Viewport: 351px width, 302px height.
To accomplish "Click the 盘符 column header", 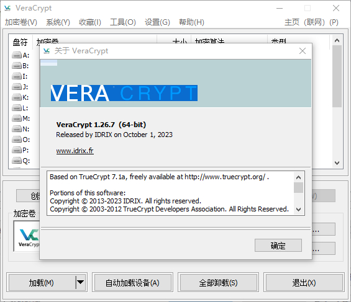I will click(21, 42).
